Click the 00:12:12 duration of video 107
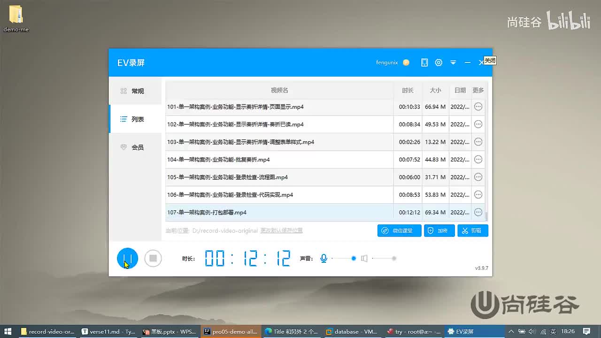Screen dimensions: 601x338 pos(409,212)
